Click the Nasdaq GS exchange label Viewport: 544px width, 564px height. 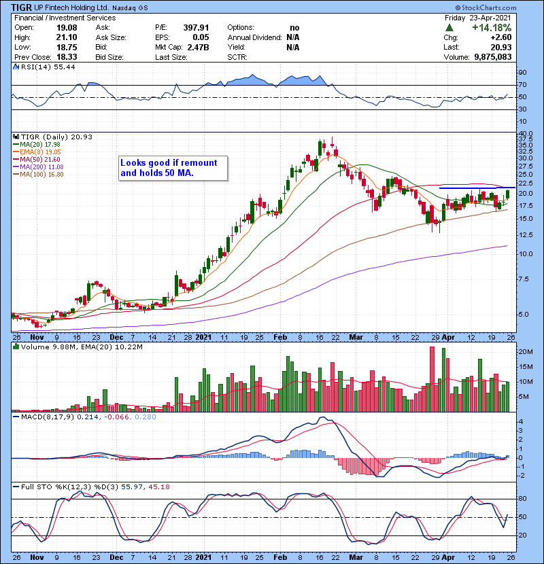click(x=130, y=8)
